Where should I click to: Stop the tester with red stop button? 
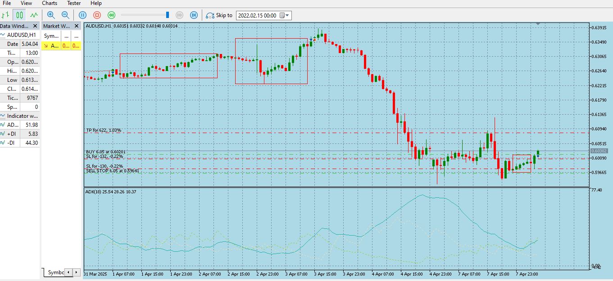97,15
